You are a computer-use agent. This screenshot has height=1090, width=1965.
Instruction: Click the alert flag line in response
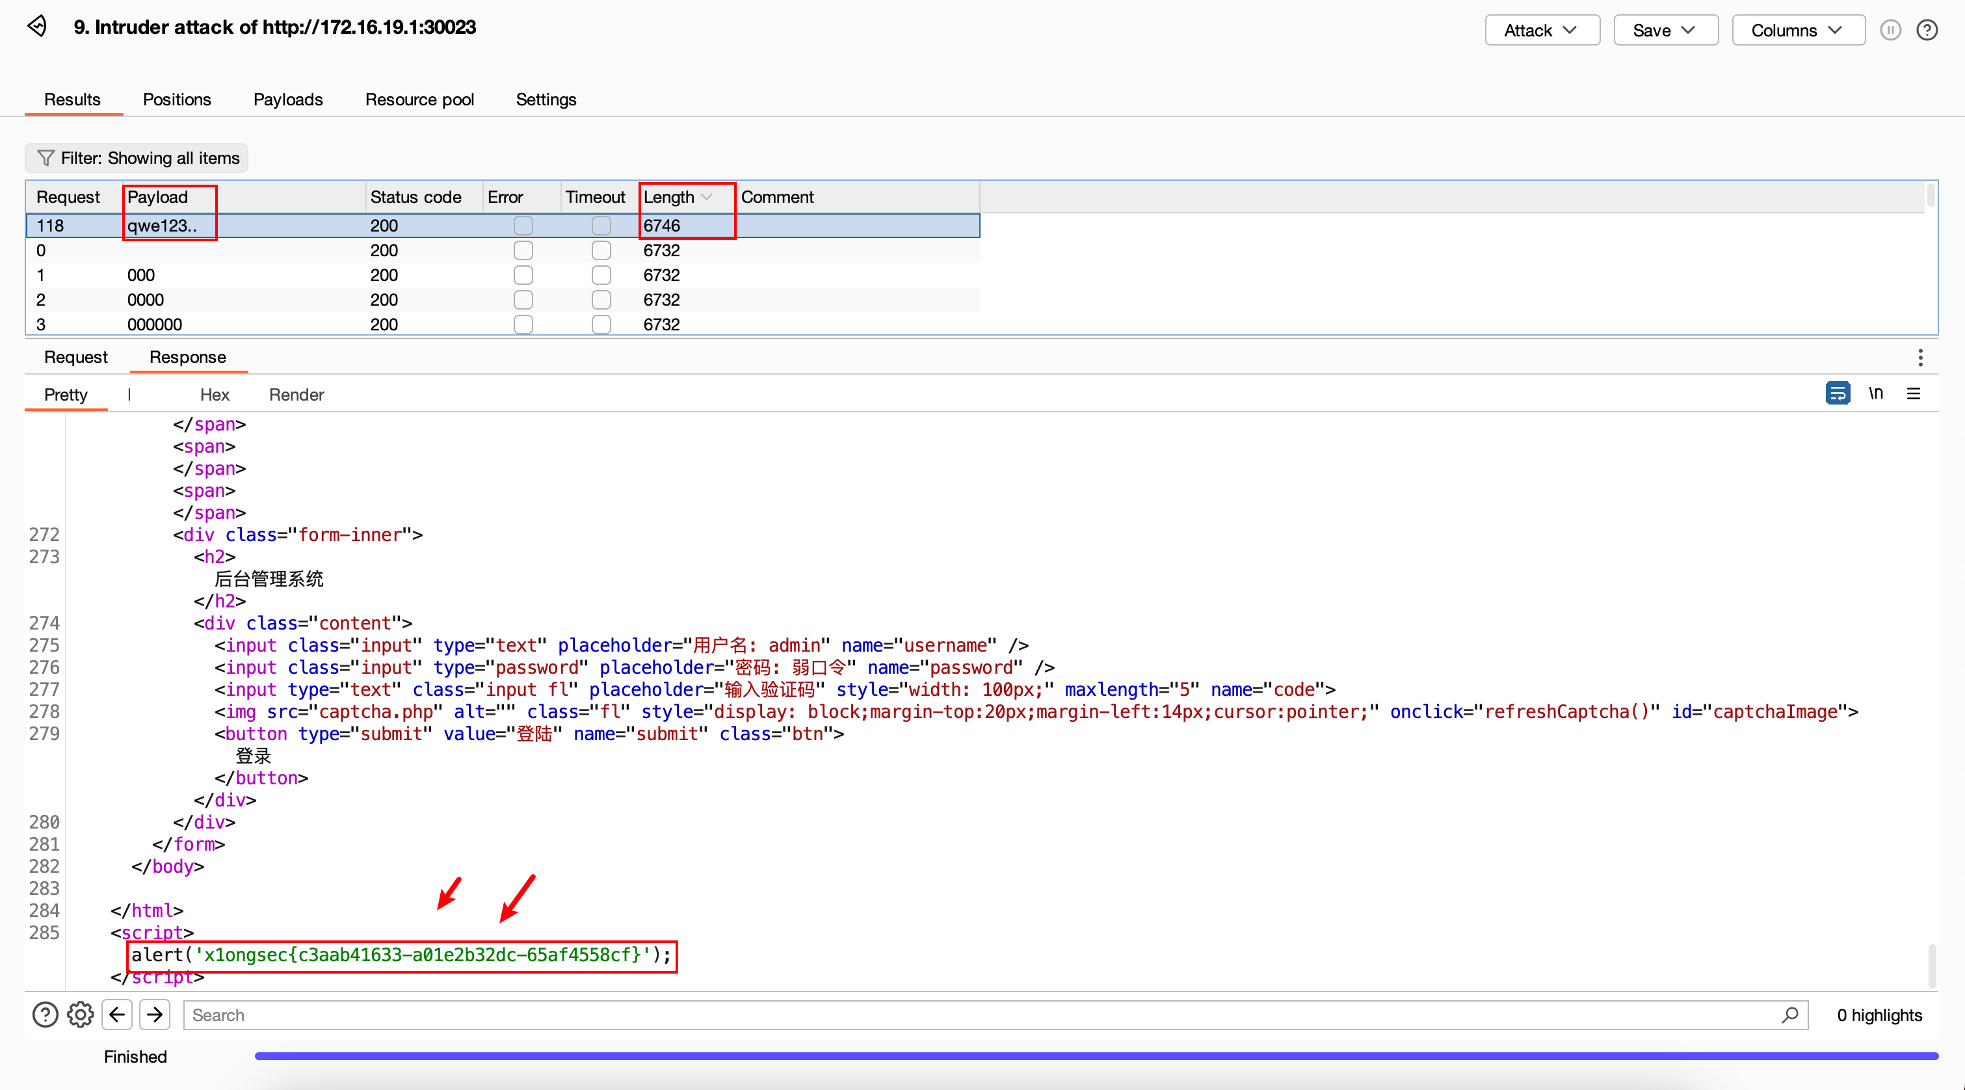pos(401,954)
